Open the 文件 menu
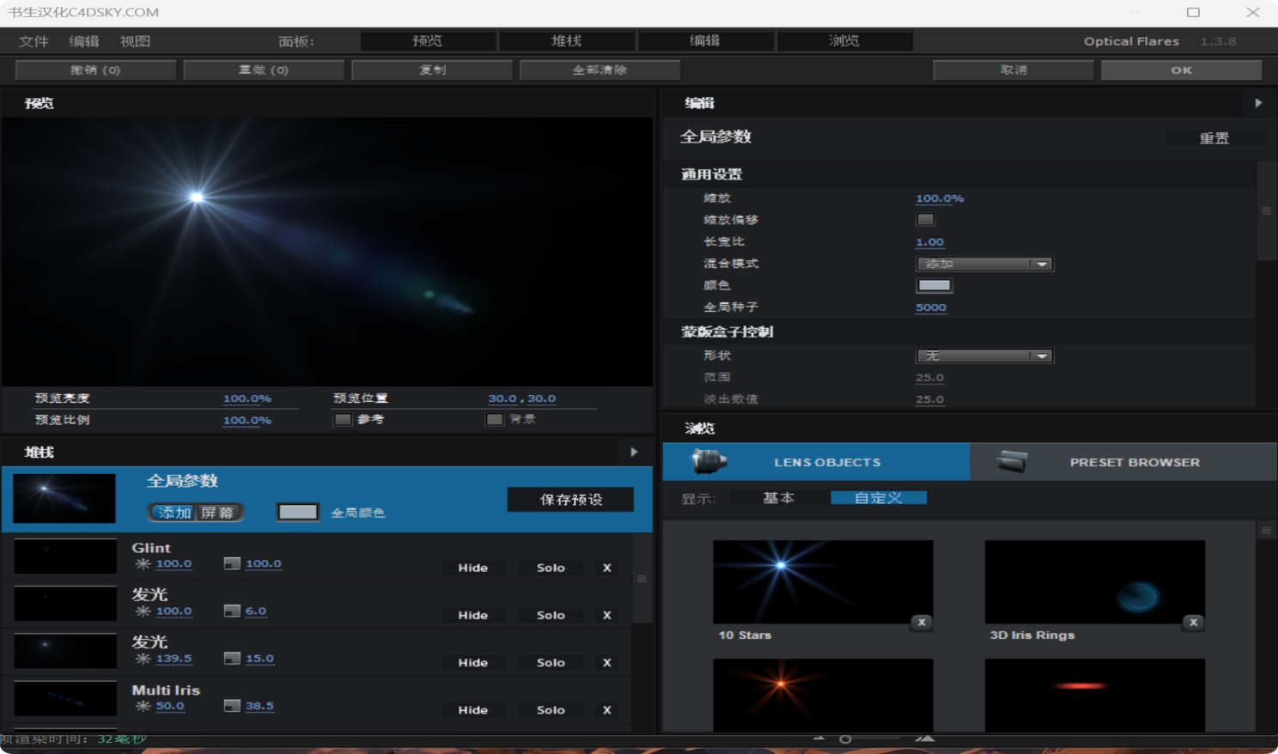1278x754 pixels. point(33,41)
